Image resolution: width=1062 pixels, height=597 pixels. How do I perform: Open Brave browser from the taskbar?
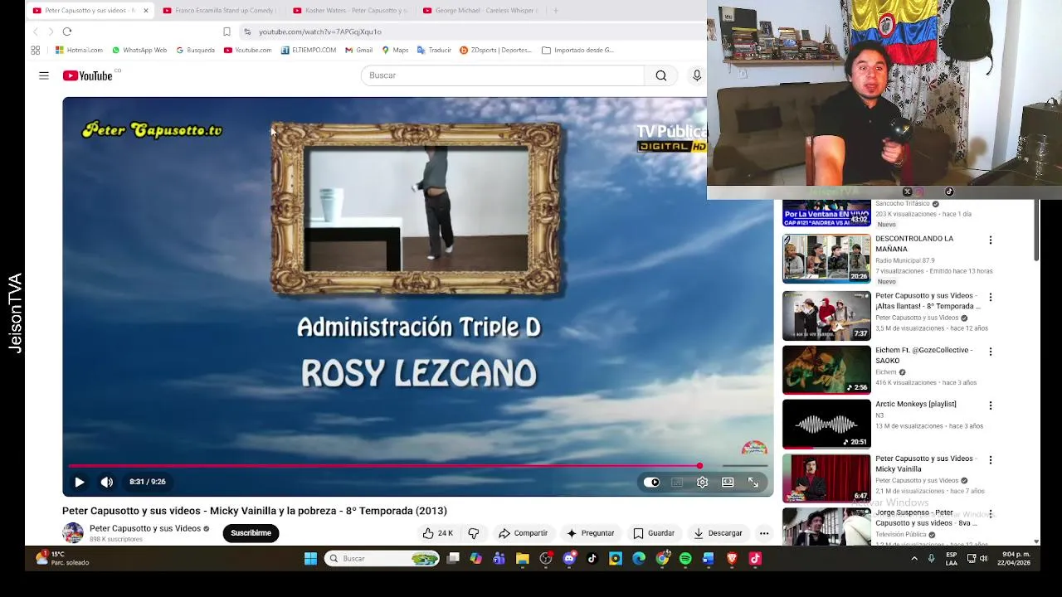tap(732, 559)
